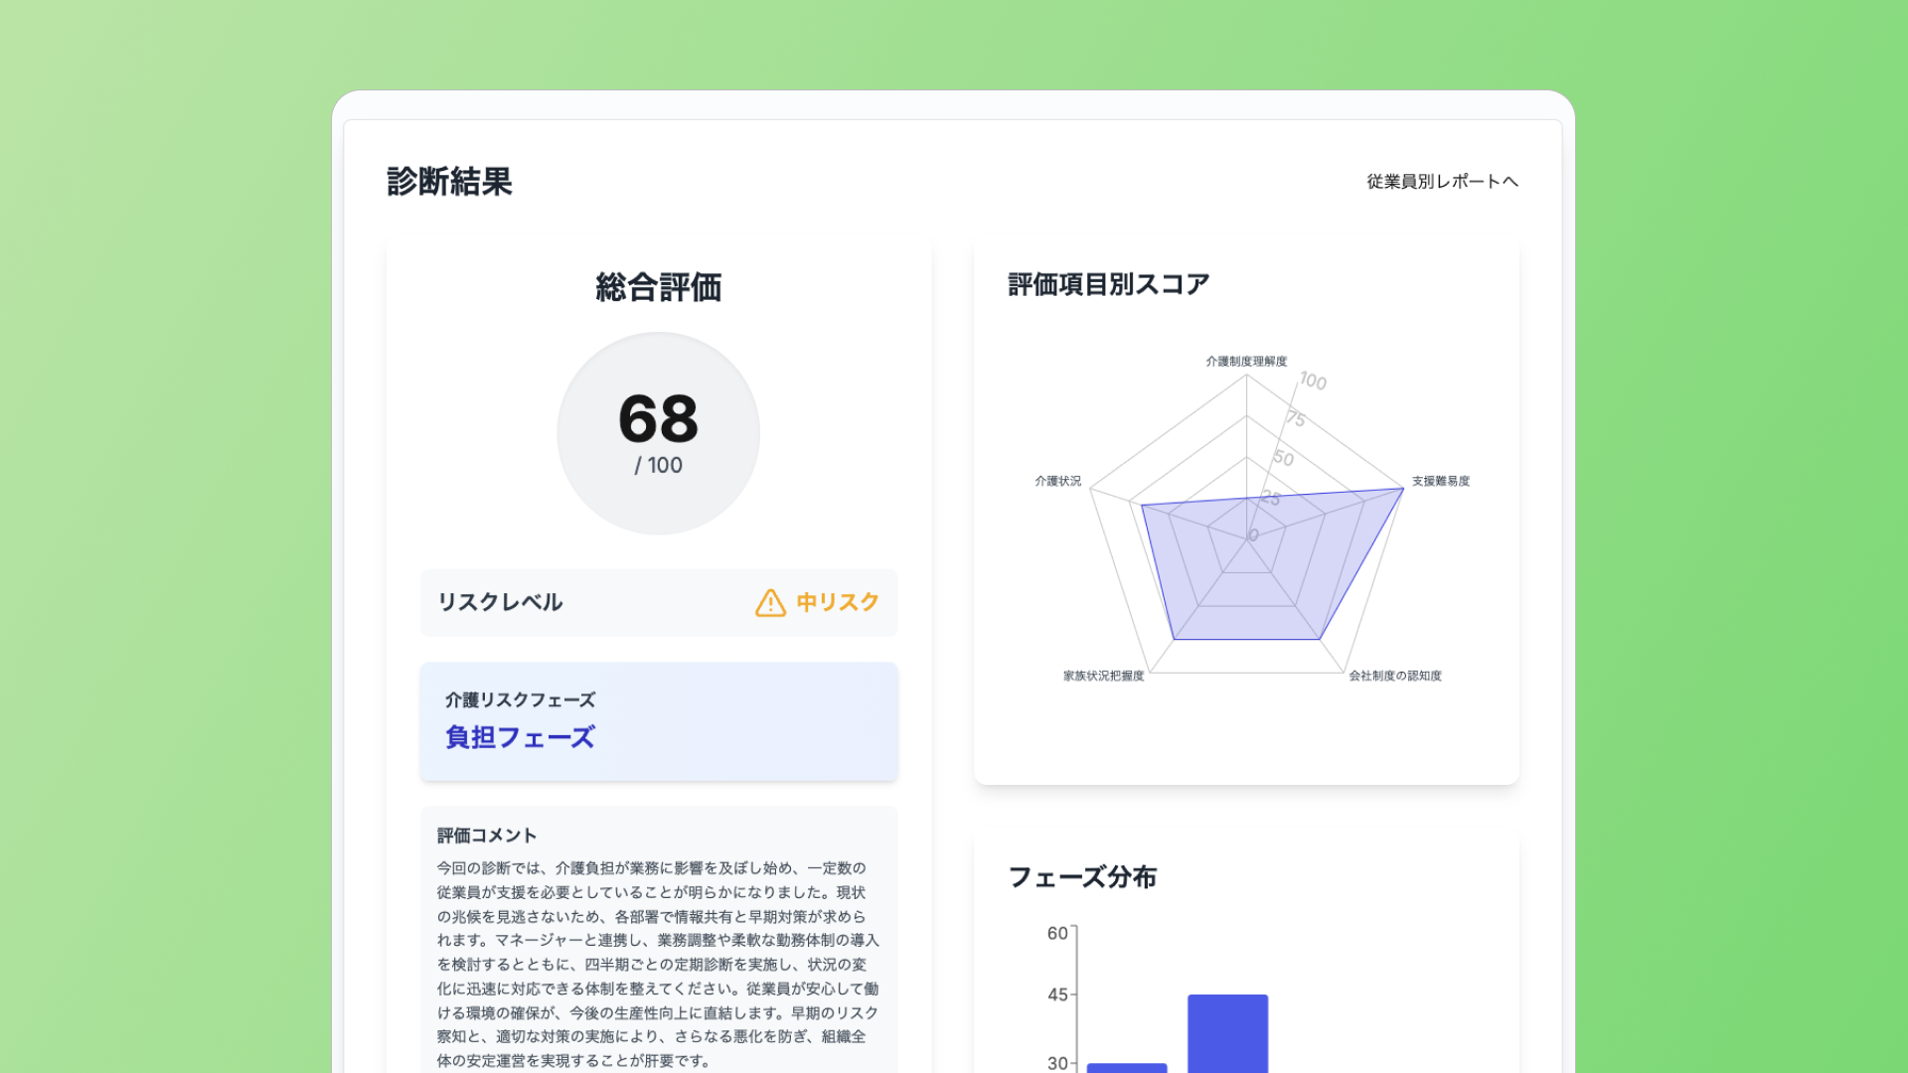Click the tallest blue bar in chart
The height and width of the screenshot is (1073, 1908).
[x=1227, y=1033]
